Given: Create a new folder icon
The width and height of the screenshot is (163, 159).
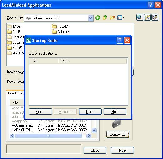Looking at the screenshot, I should [x=112, y=18].
